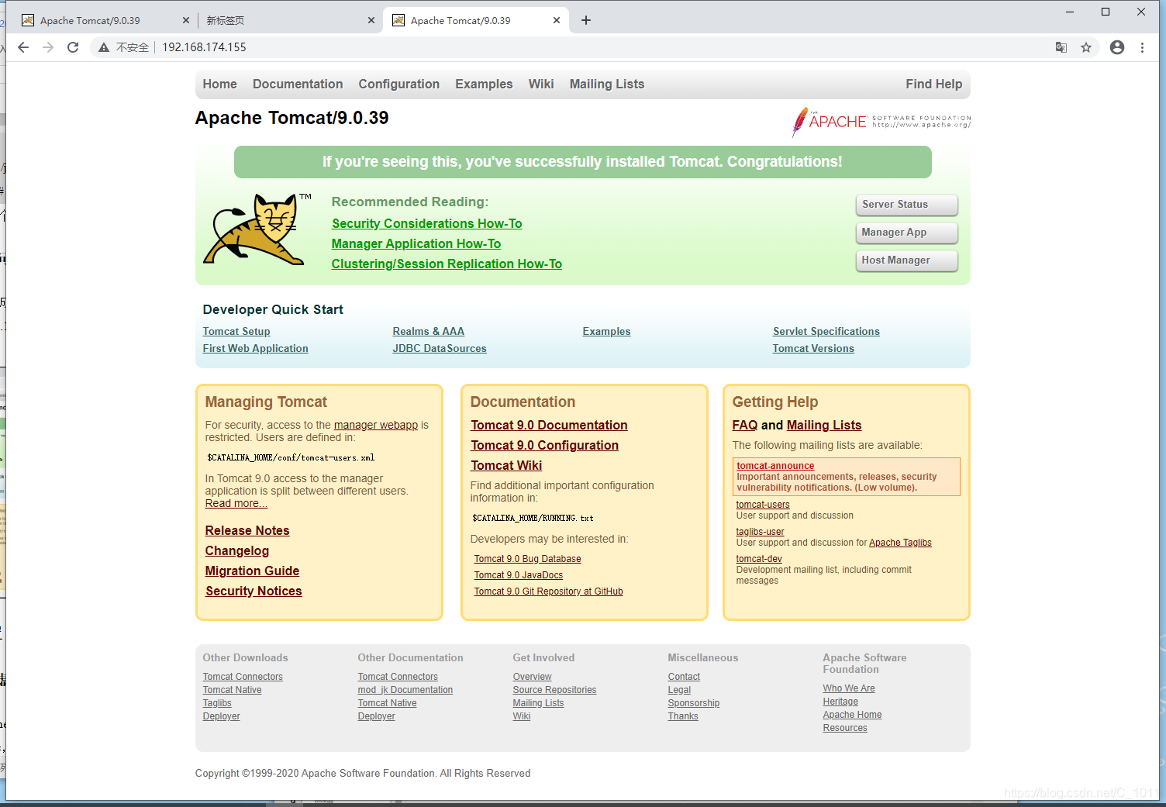The width and height of the screenshot is (1166, 807).
Task: Bookmark this page with the star icon
Action: tap(1086, 47)
